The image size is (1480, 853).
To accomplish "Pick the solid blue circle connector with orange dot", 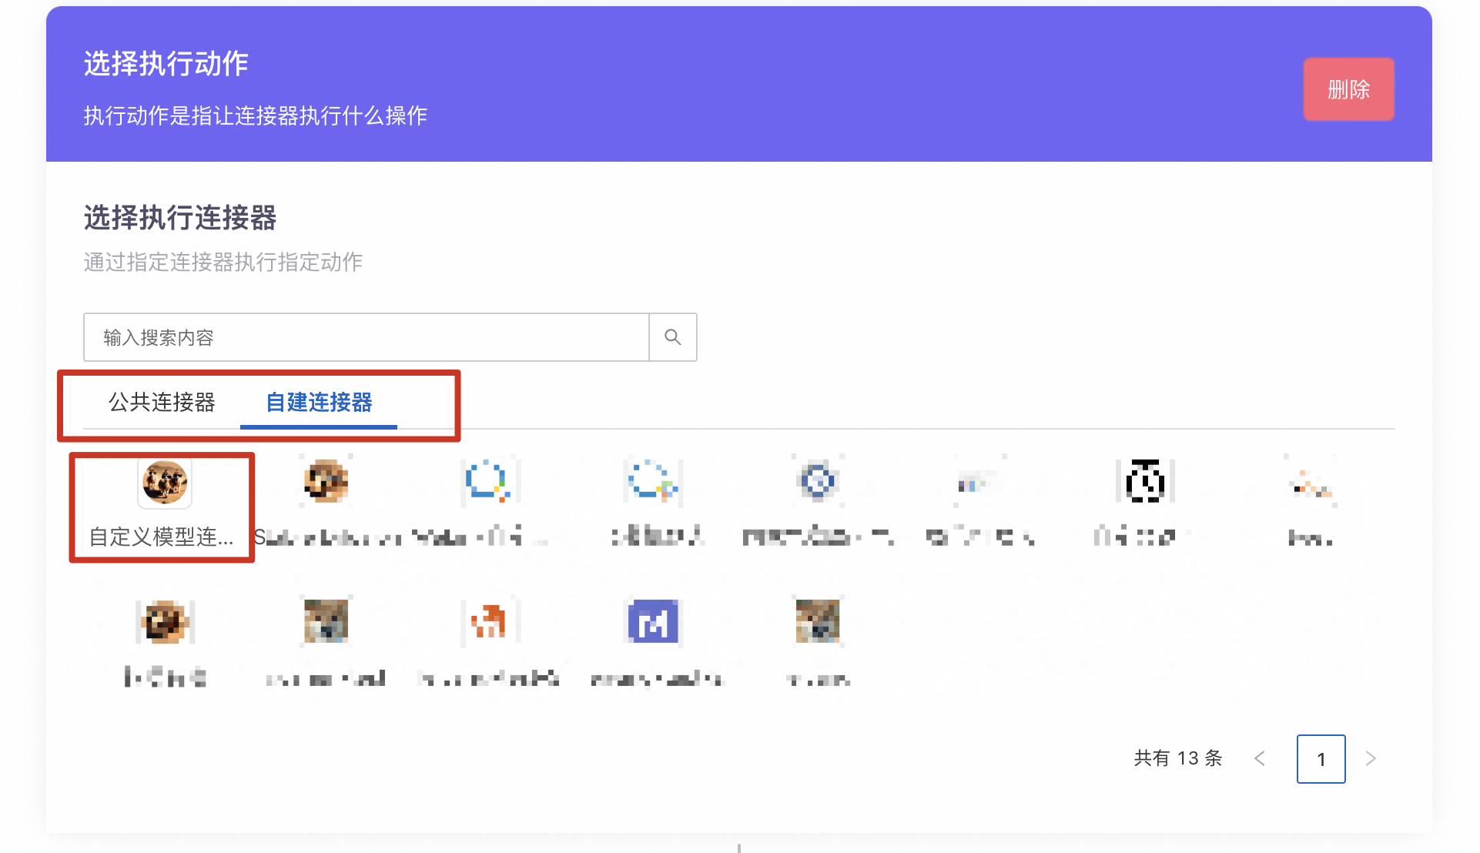I will [488, 482].
